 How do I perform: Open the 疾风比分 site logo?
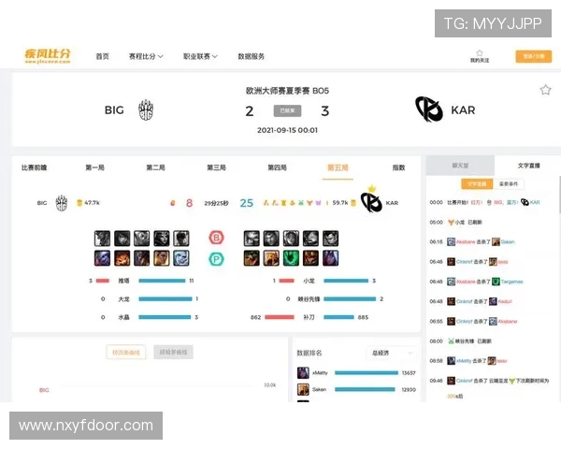point(48,56)
